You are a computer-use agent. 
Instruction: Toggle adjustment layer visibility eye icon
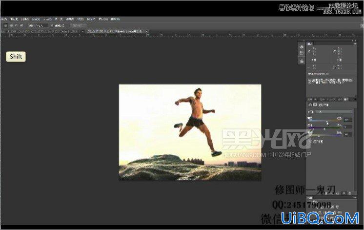pyautogui.click(x=344, y=193)
